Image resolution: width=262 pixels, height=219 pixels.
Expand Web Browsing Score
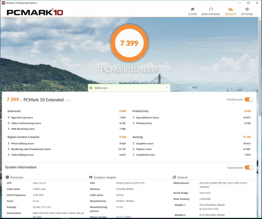coord(8,129)
